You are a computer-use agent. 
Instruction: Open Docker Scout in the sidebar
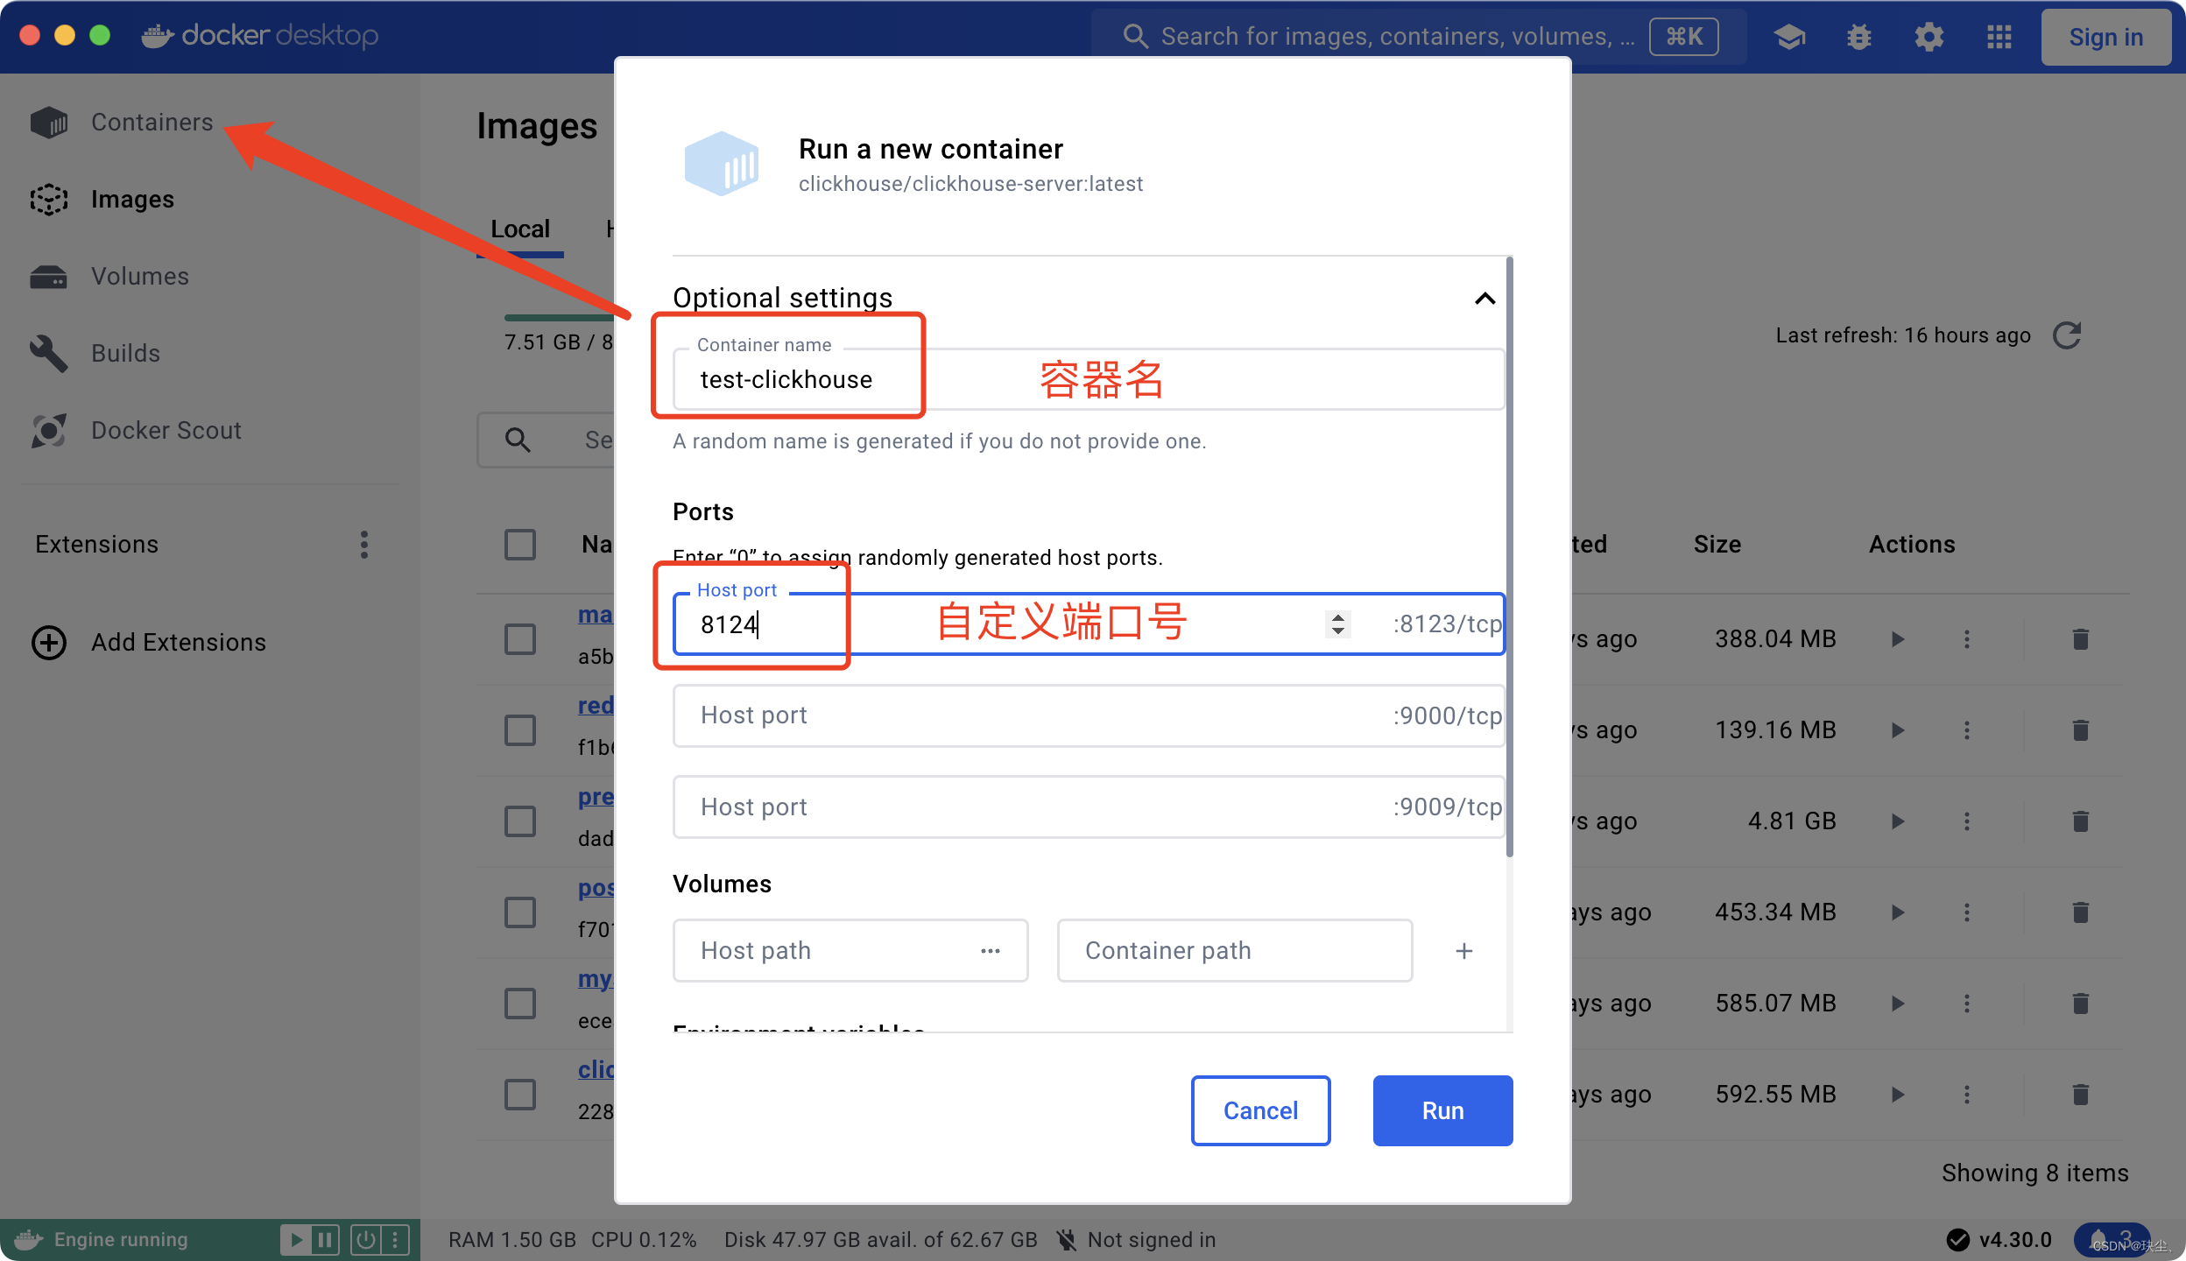tap(135, 431)
